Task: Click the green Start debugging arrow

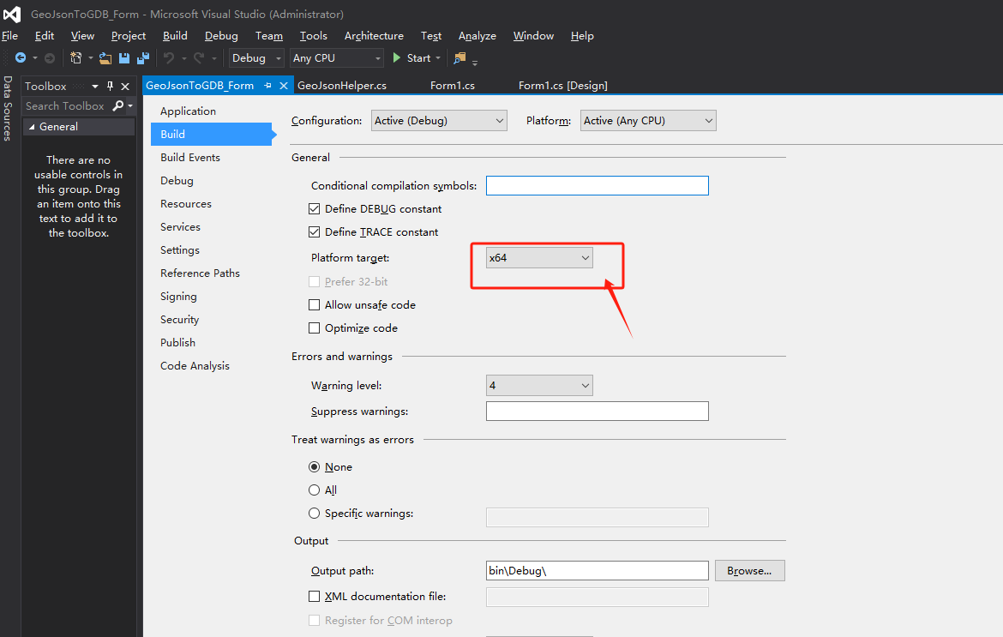Action: pyautogui.click(x=397, y=58)
